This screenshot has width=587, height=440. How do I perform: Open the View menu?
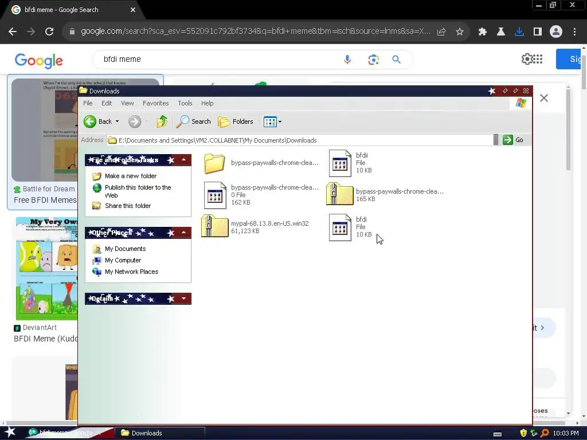(127, 103)
